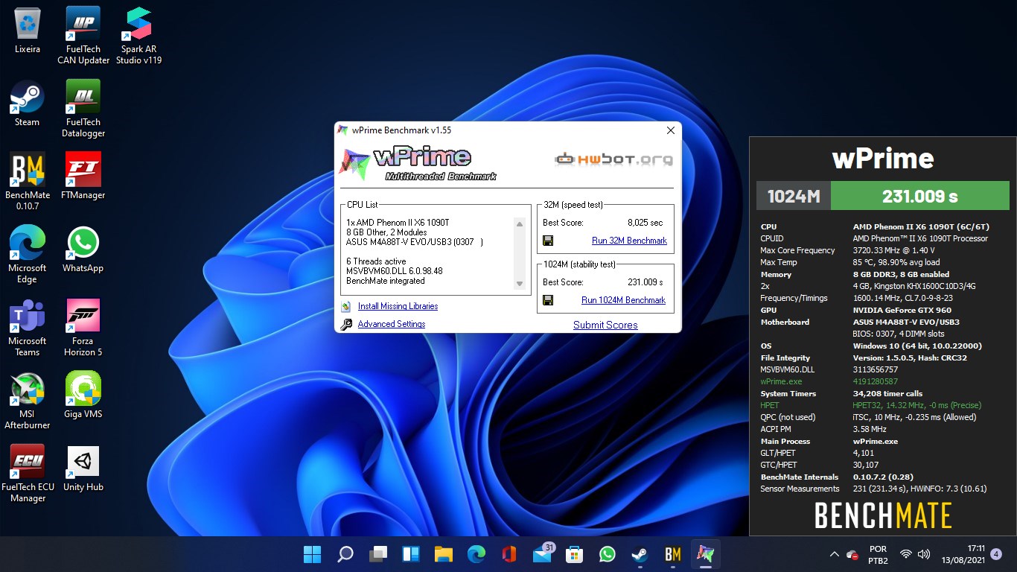Open Microsoft Edge desktop shortcut
Viewport: 1017px width, 572px height.
28,255
